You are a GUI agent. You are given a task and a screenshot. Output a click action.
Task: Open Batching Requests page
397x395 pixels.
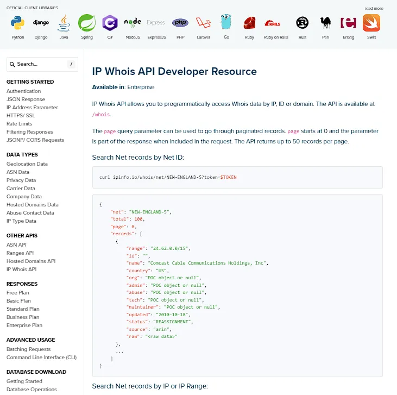(29, 349)
